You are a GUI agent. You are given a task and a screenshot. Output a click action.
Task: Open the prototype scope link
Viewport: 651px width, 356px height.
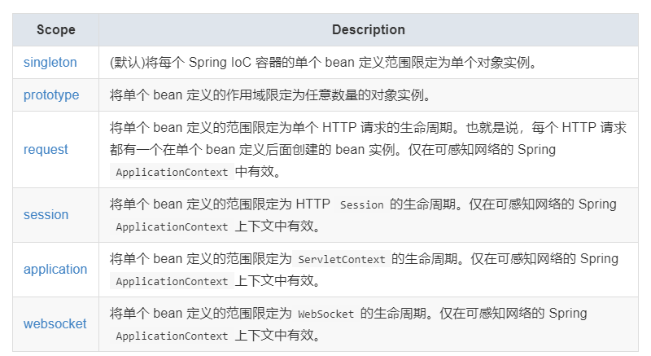pos(51,94)
